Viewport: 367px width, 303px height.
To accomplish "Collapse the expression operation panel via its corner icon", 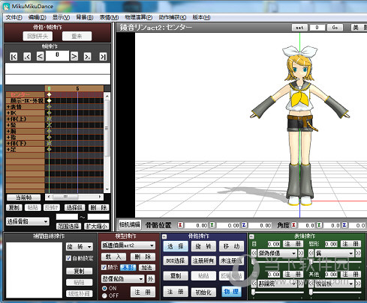I will coord(251,236).
